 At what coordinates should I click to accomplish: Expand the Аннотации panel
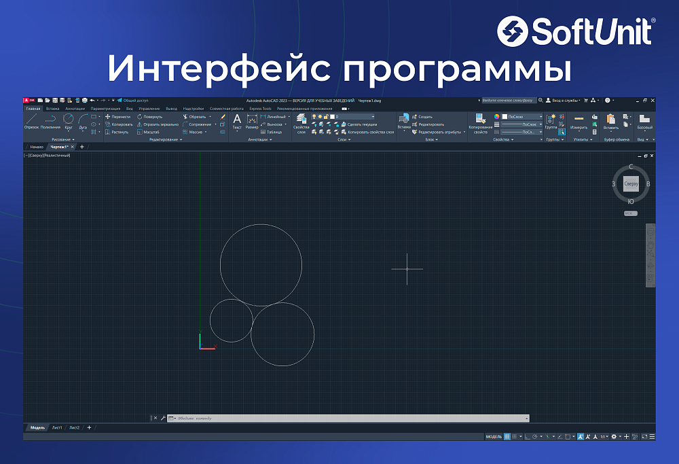(x=260, y=139)
